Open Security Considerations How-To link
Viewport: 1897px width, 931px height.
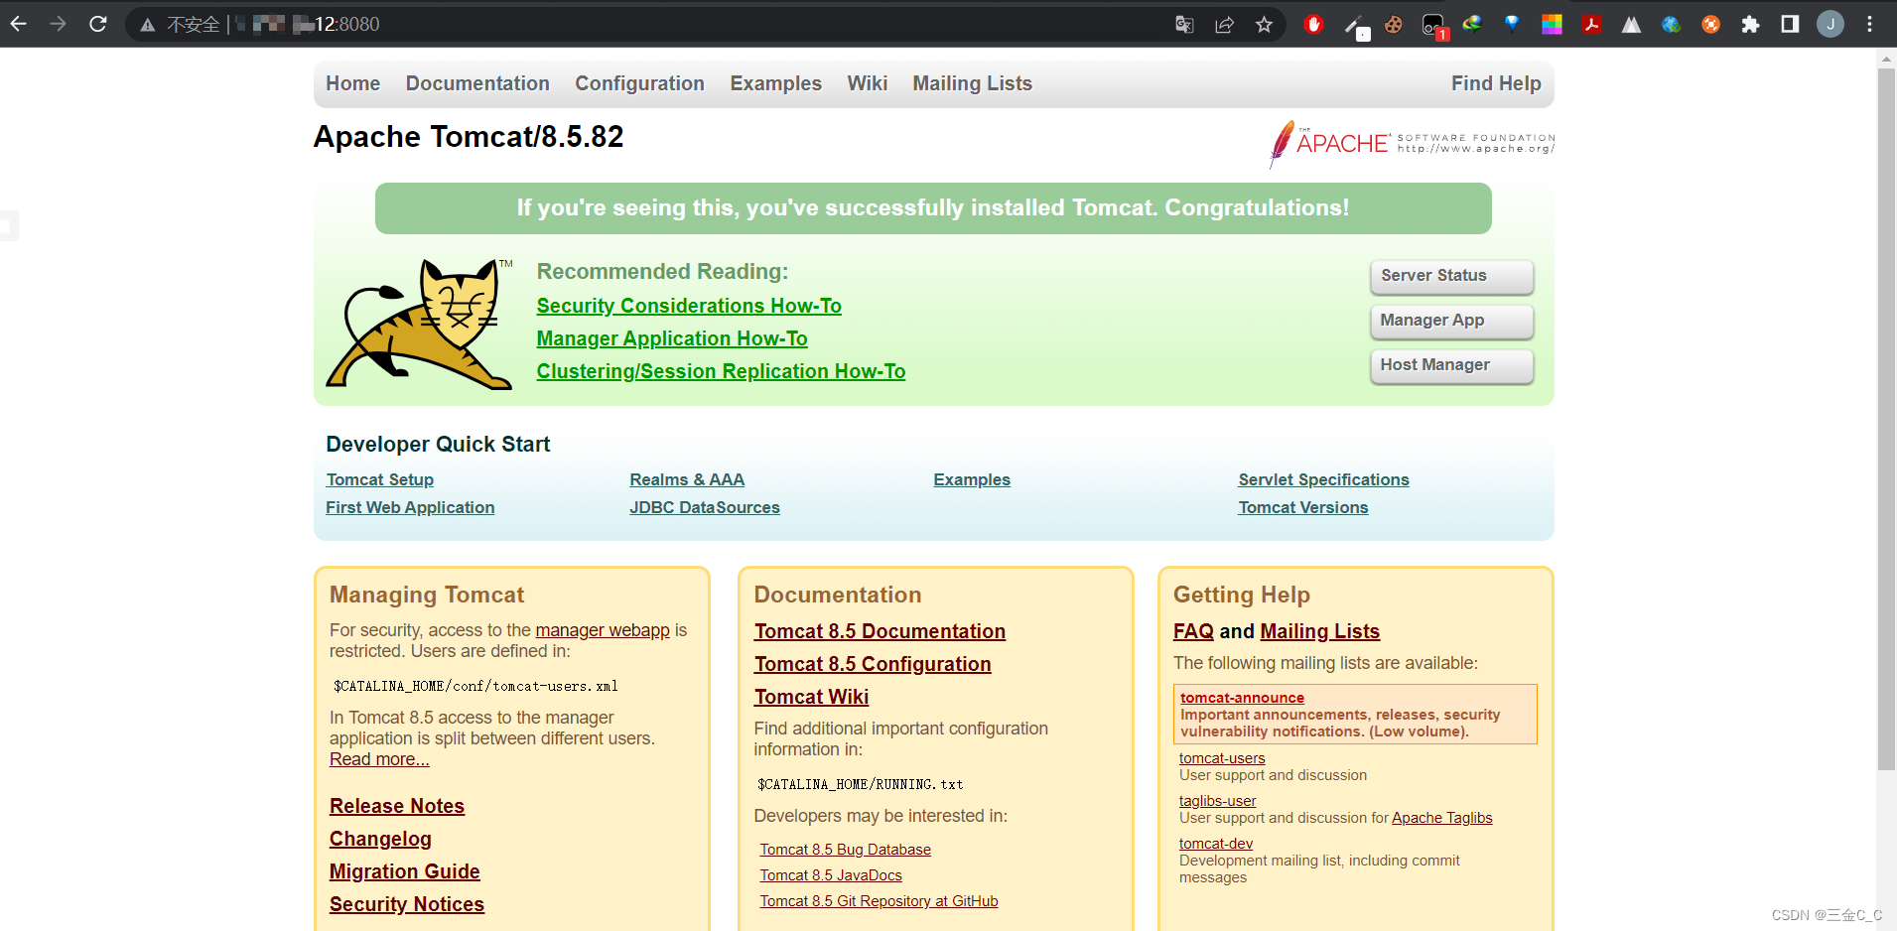click(689, 306)
